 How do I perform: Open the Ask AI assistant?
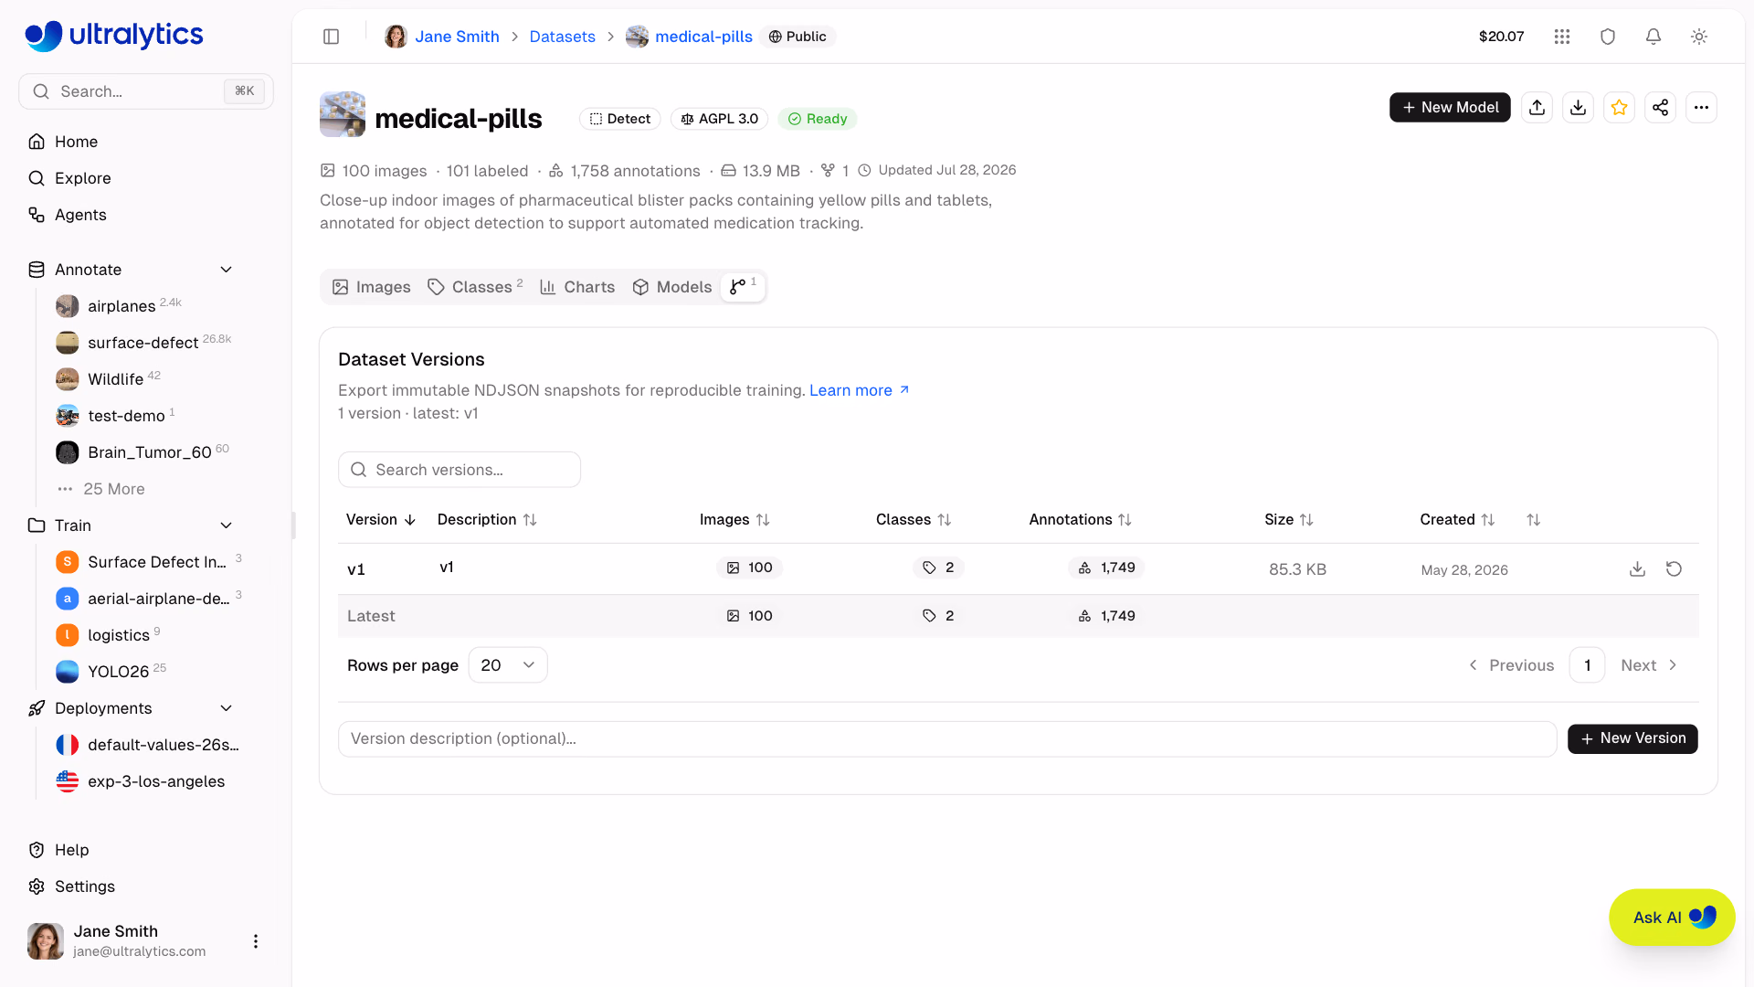pos(1672,918)
